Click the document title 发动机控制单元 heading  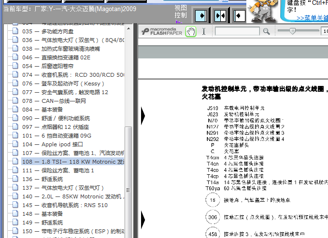click(265, 93)
